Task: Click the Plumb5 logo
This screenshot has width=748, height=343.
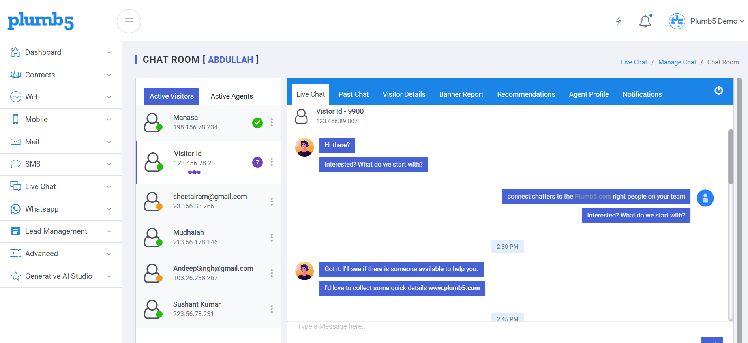Action: [41, 21]
